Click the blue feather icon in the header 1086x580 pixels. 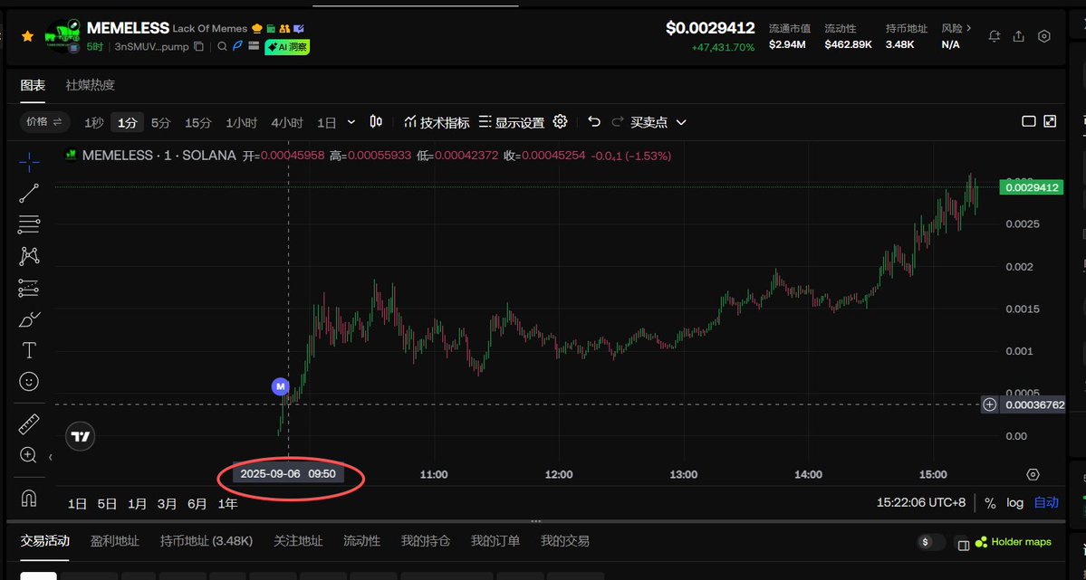pyautogui.click(x=237, y=46)
